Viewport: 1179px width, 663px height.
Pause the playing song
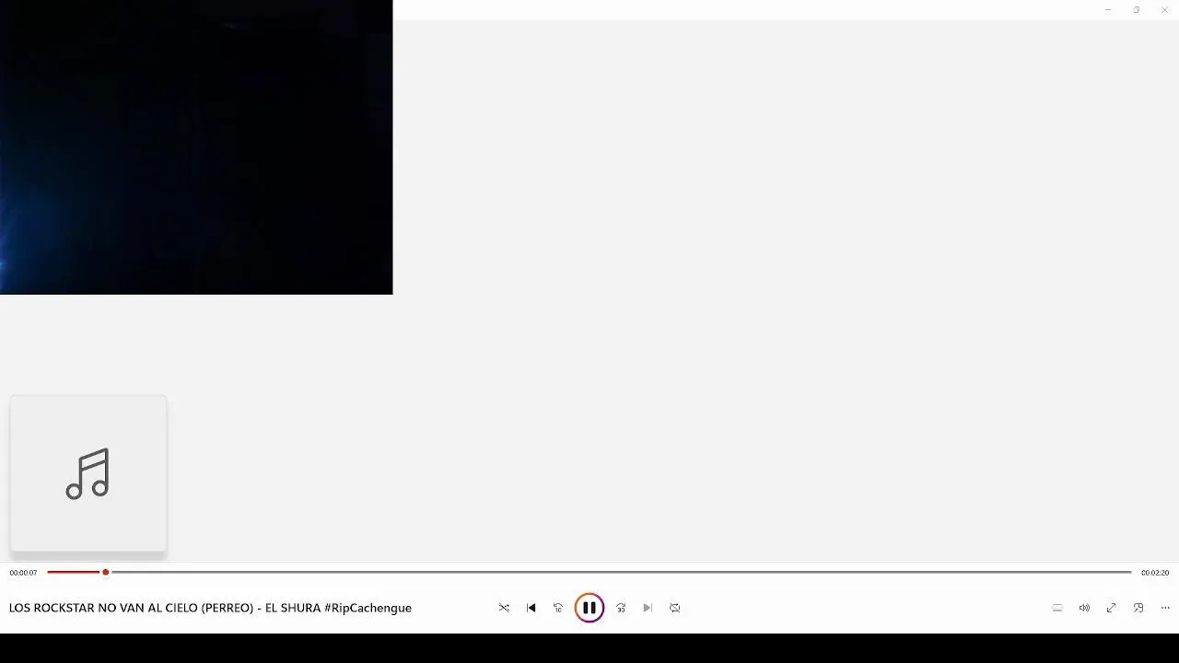589,608
